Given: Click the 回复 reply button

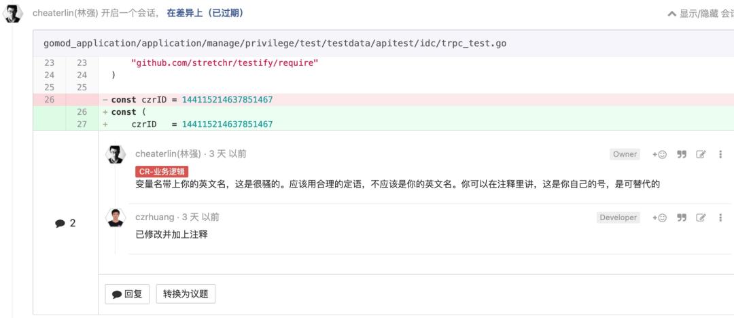Looking at the screenshot, I should point(127,295).
